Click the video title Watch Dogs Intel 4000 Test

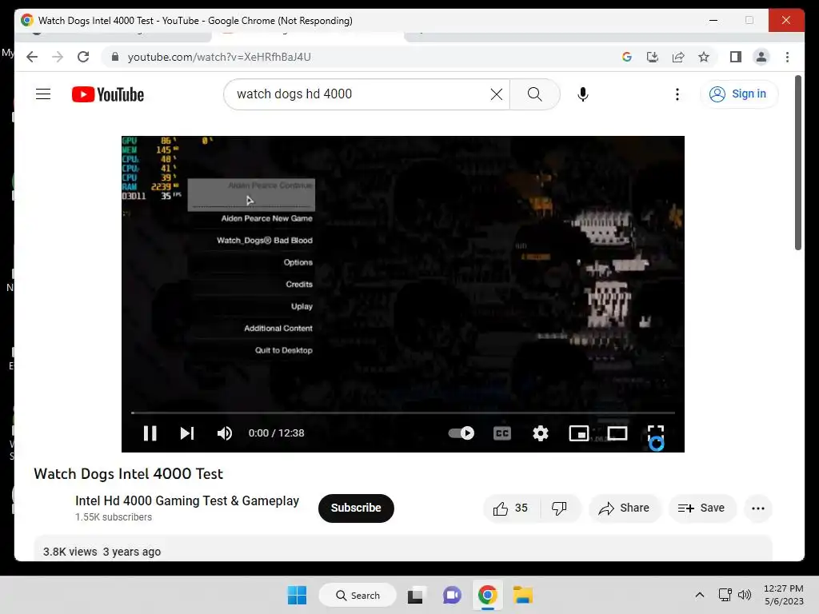(x=129, y=473)
